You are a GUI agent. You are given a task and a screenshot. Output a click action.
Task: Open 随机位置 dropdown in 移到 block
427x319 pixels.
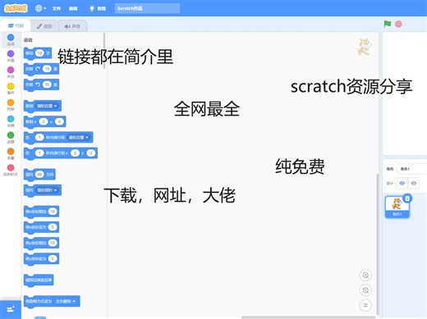coord(47,106)
